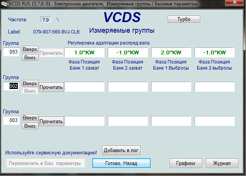Click the 1.0°KW Банк 1 захват value
246x176 pixels.
point(85,52)
